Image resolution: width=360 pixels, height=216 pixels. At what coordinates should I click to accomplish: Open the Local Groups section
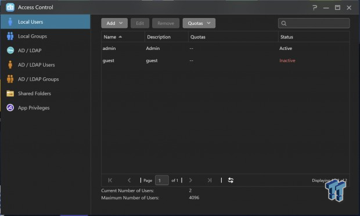coord(45,36)
